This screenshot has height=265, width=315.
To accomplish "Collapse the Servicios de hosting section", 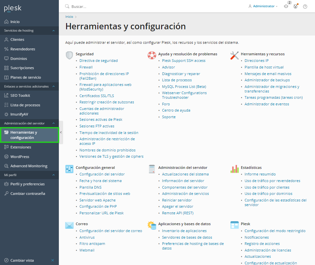I will [x=54, y=31].
